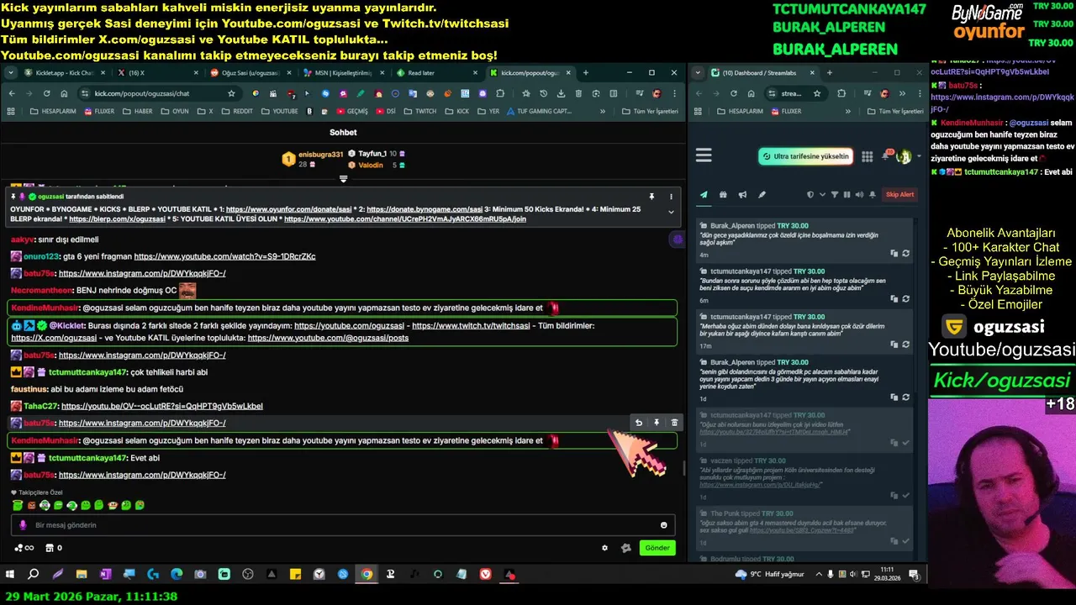Copy Burak_Alperen 4m tip message icon
Screen dimensions: 1076x605
[x=894, y=253]
